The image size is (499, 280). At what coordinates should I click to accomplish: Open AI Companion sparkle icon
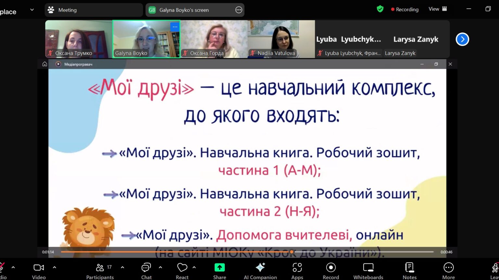(x=260, y=268)
